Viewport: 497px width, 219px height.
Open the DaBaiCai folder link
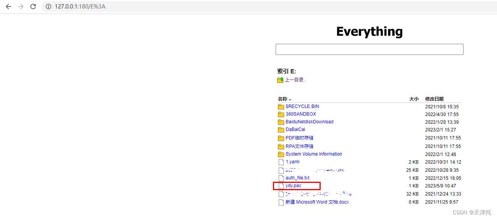pyautogui.click(x=295, y=129)
